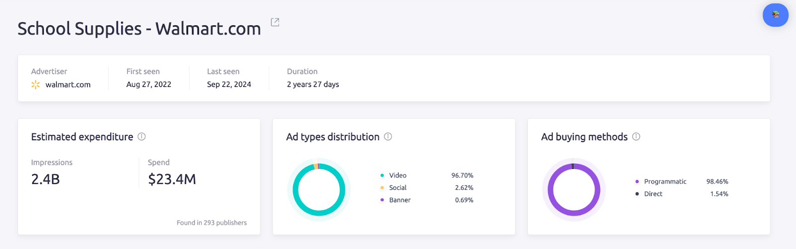
Task: Click the Banner legend color dot
Action: click(x=382, y=200)
